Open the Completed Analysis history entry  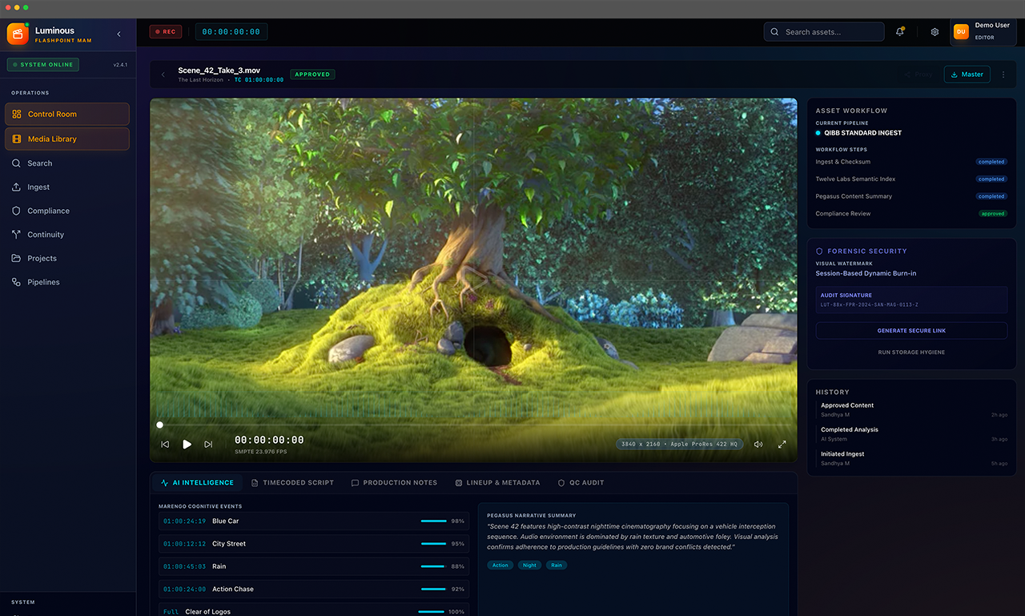911,433
